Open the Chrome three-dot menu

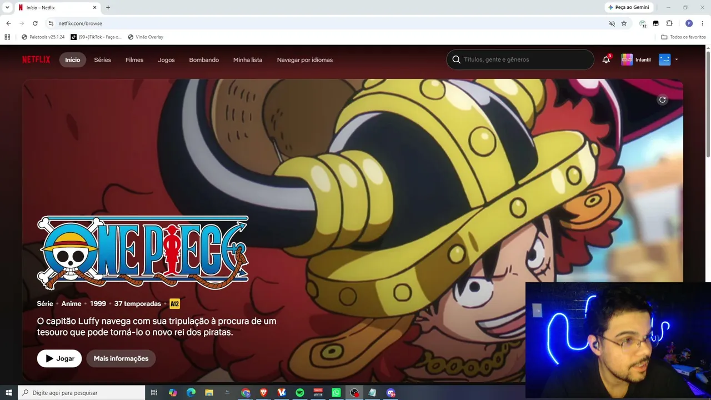[x=702, y=23]
